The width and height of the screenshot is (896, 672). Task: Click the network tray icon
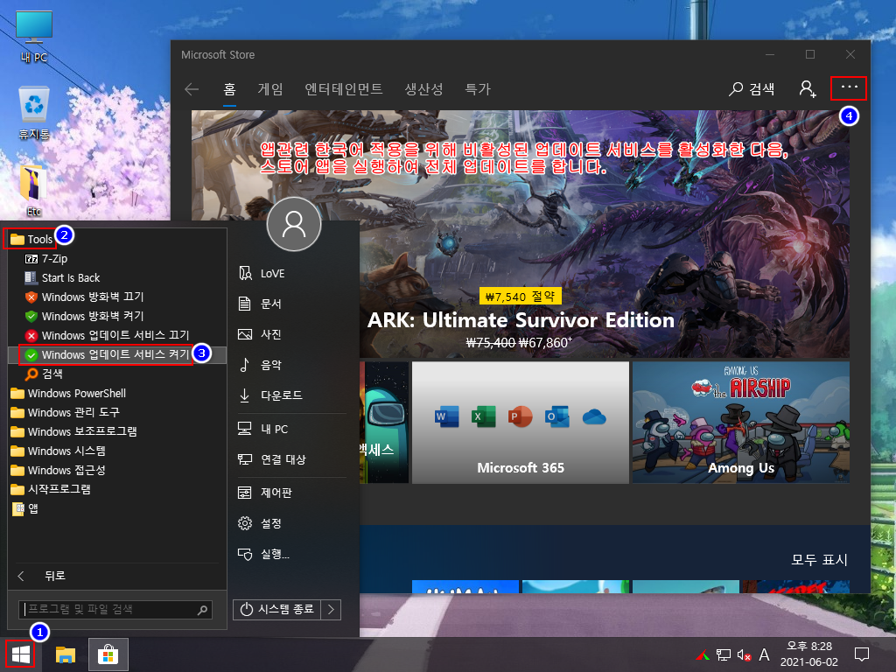724,654
